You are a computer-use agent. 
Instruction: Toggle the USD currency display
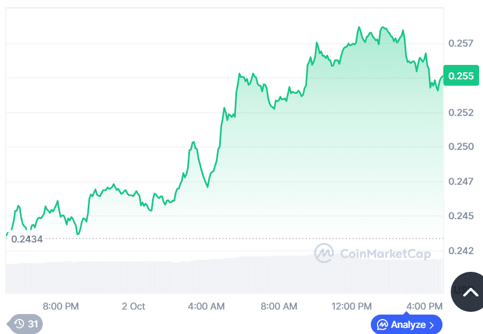pyautogui.click(x=460, y=291)
